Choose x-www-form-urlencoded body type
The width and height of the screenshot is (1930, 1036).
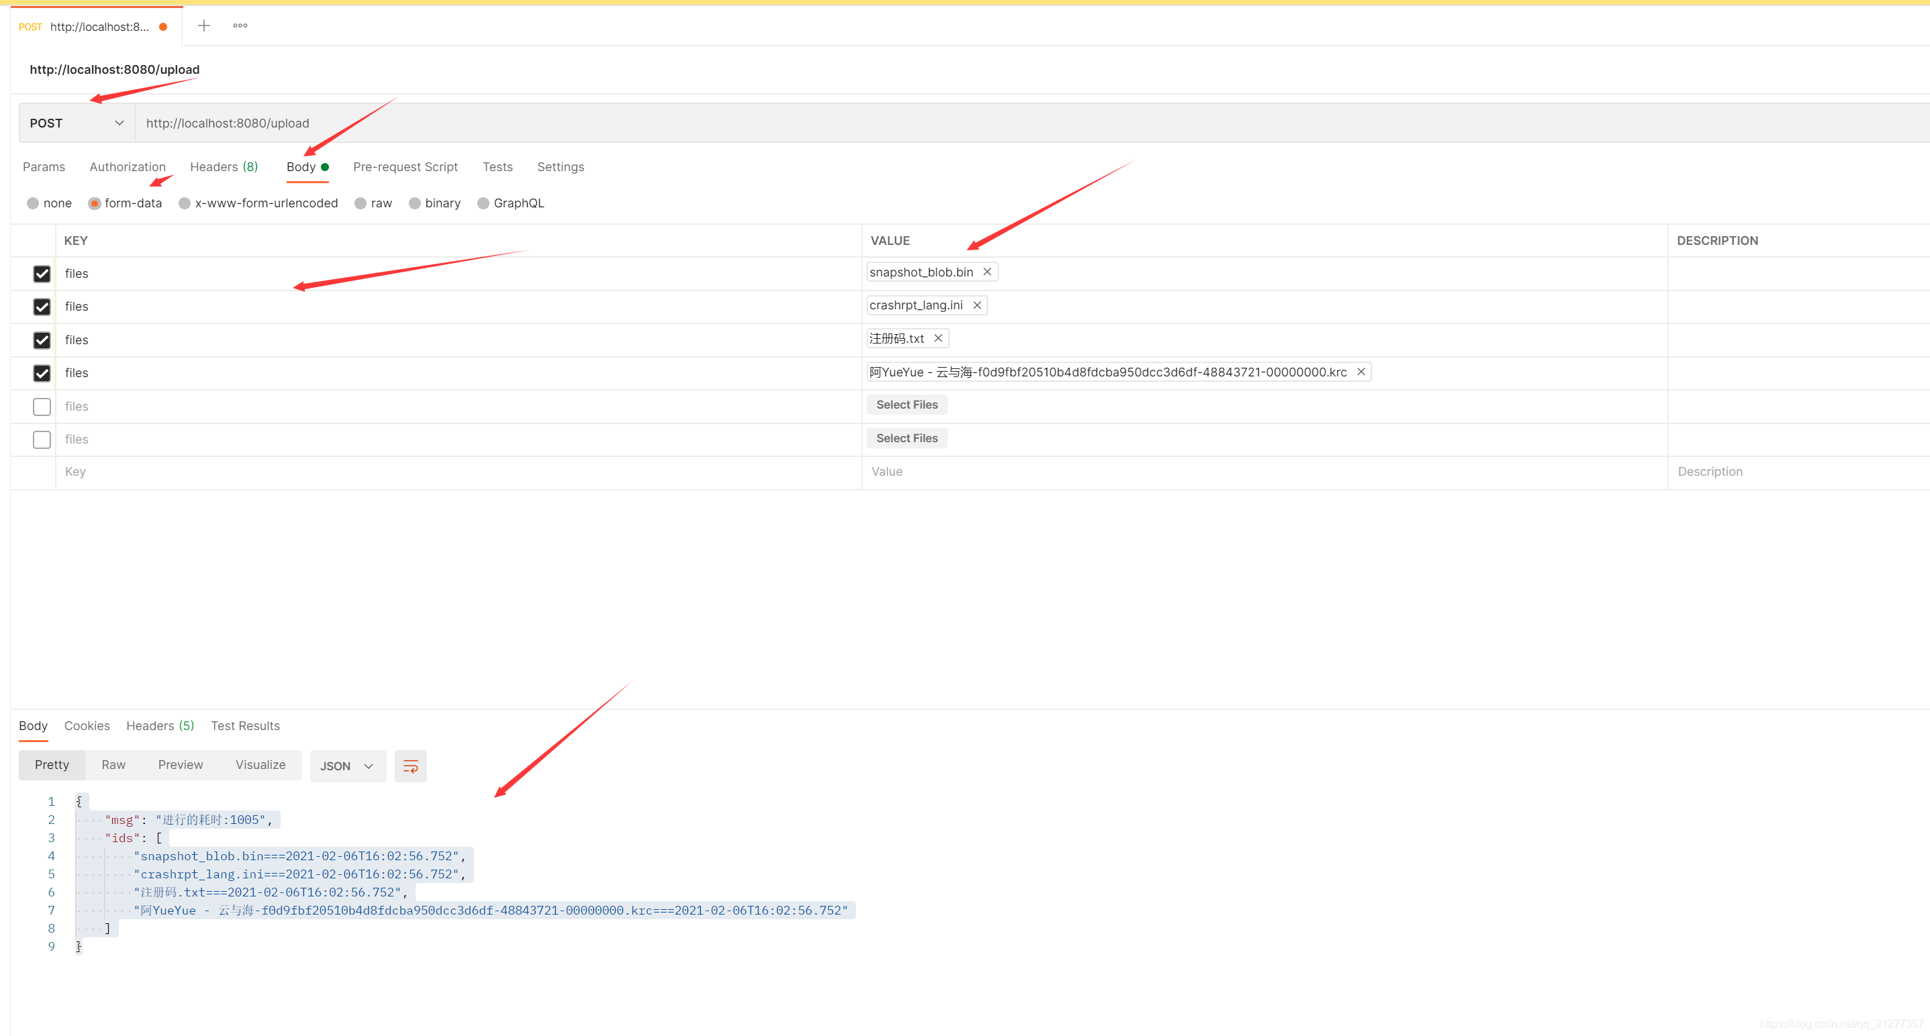pyautogui.click(x=185, y=203)
